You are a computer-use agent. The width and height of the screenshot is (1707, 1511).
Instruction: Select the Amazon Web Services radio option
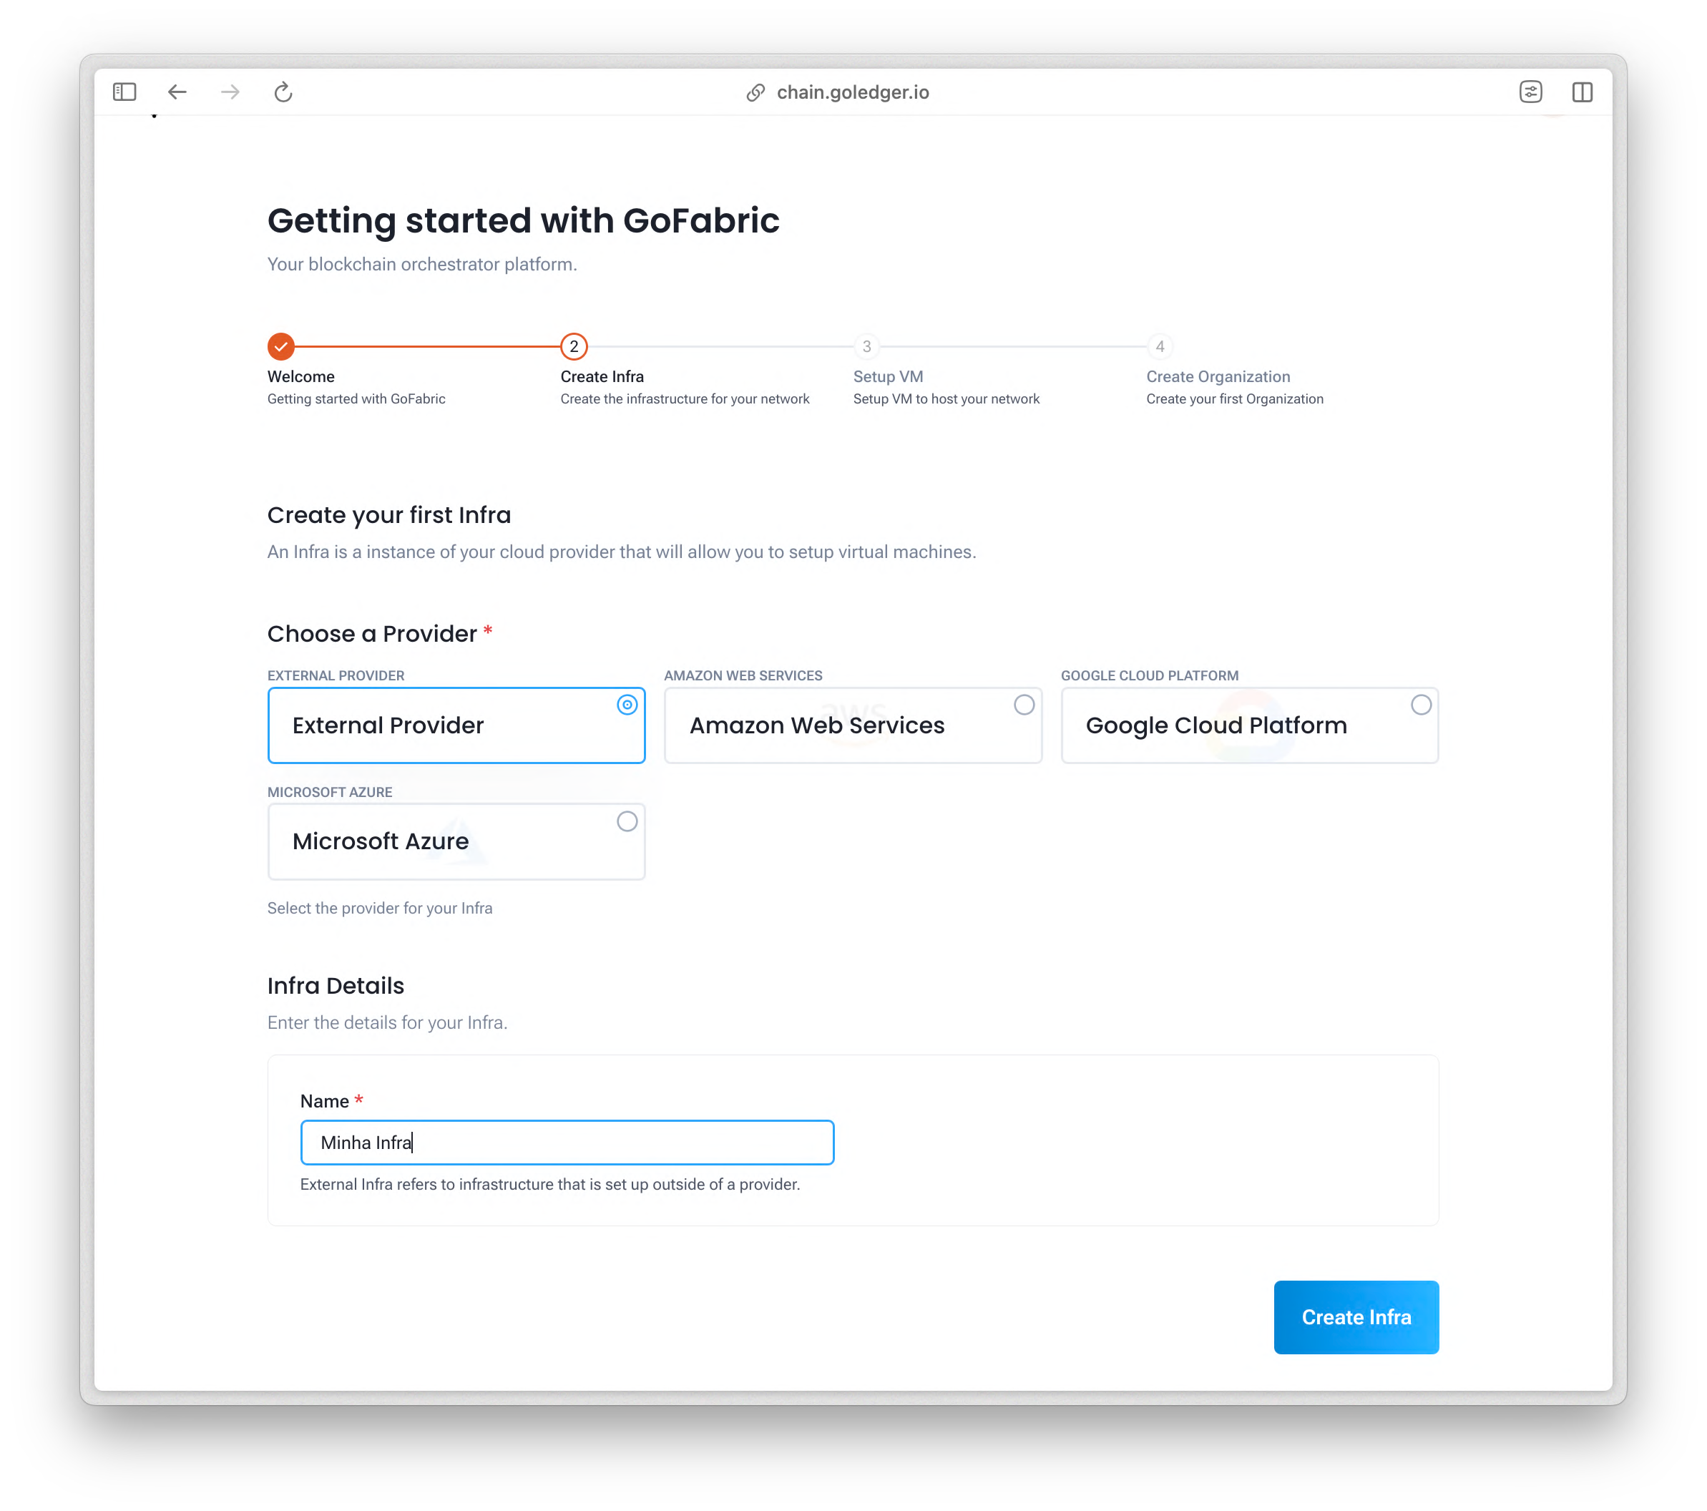pyautogui.click(x=1024, y=705)
